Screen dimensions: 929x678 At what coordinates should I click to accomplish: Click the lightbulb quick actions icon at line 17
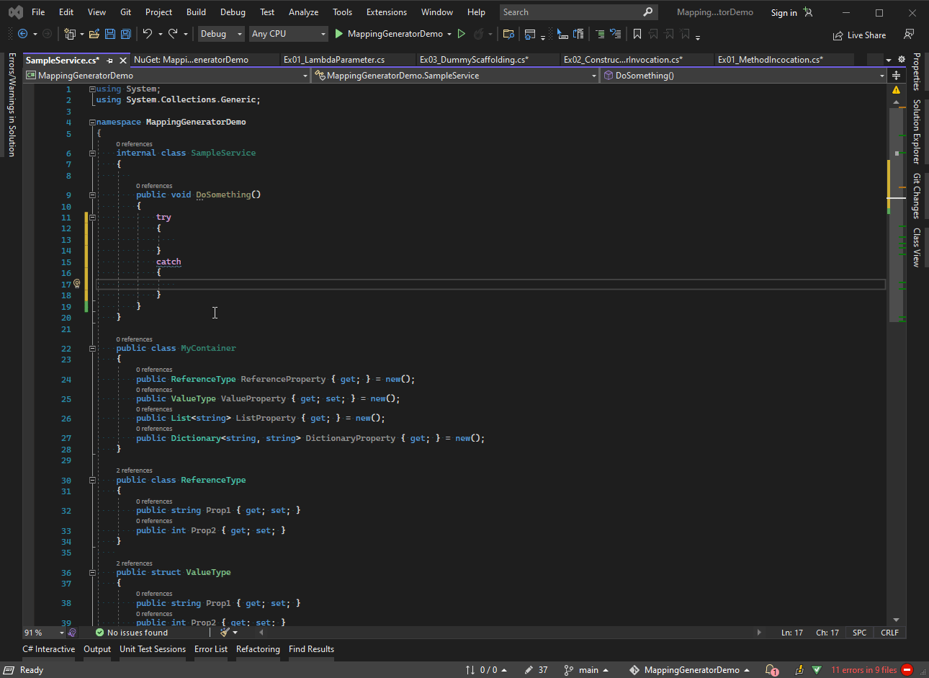[77, 284]
